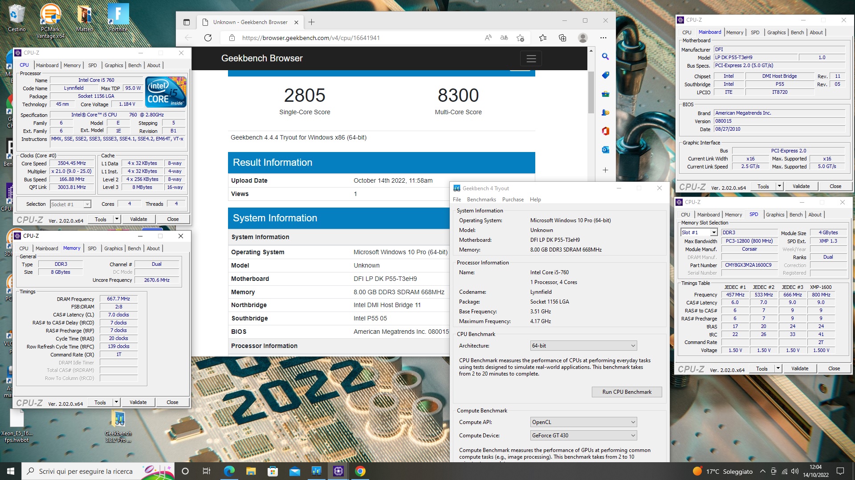The image size is (855, 480).
Task: Click Tools button in CPU-Z SPD window
Action: 762,368
